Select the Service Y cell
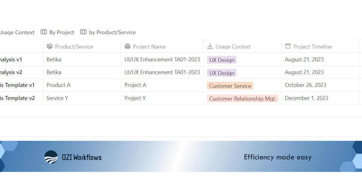Image resolution: width=362 pixels, height=181 pixels. click(x=82, y=98)
